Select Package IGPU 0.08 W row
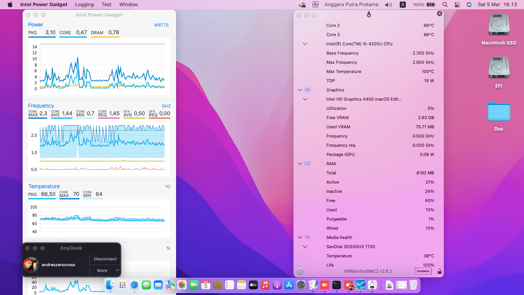 369,154
